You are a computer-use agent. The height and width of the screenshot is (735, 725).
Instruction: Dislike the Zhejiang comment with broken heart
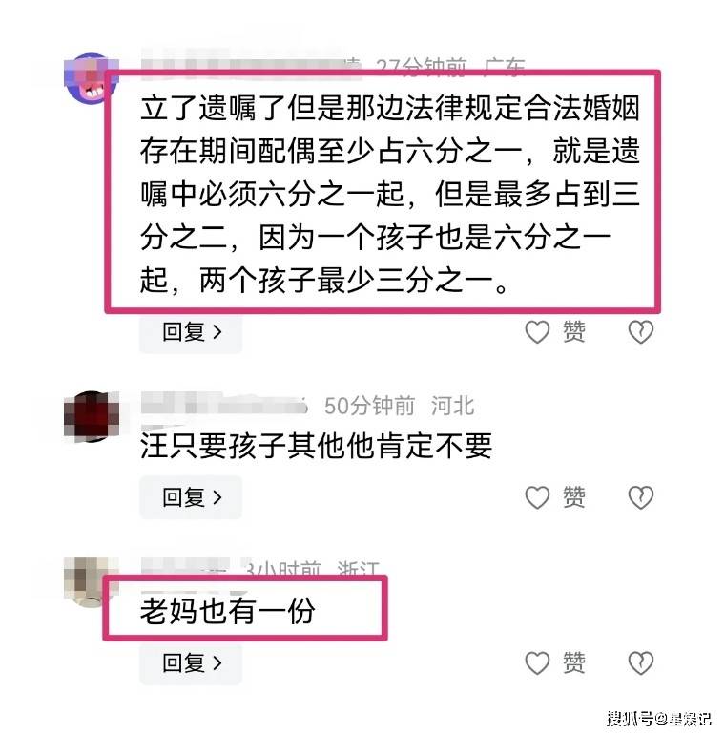(641, 662)
